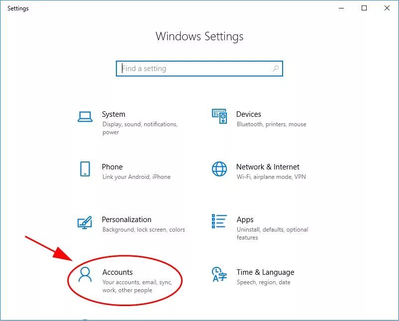Minimize the Settings window
Image resolution: width=399 pixels, height=321 pixels.
pyautogui.click(x=341, y=8)
